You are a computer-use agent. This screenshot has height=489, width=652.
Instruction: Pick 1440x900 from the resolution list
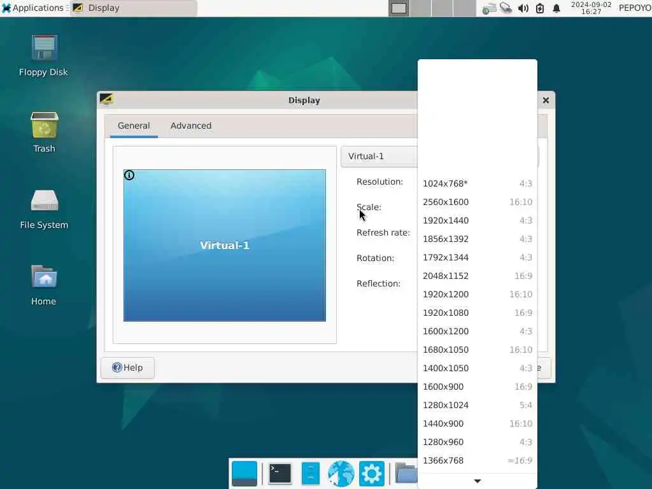click(478, 423)
